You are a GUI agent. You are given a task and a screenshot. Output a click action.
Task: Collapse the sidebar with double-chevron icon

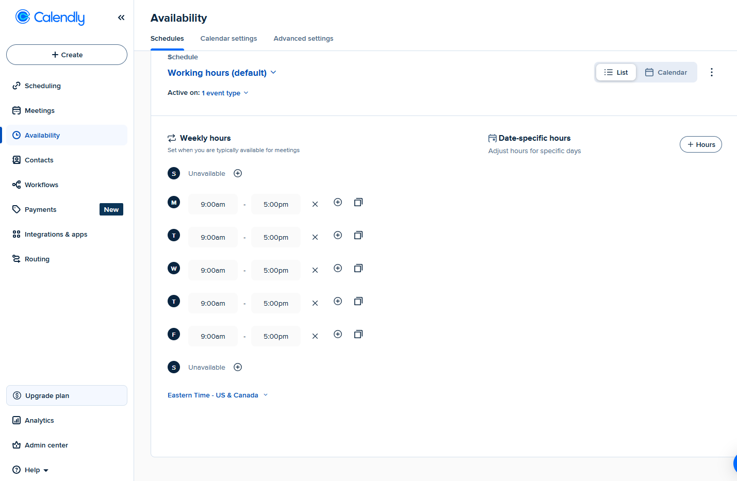pyautogui.click(x=121, y=18)
